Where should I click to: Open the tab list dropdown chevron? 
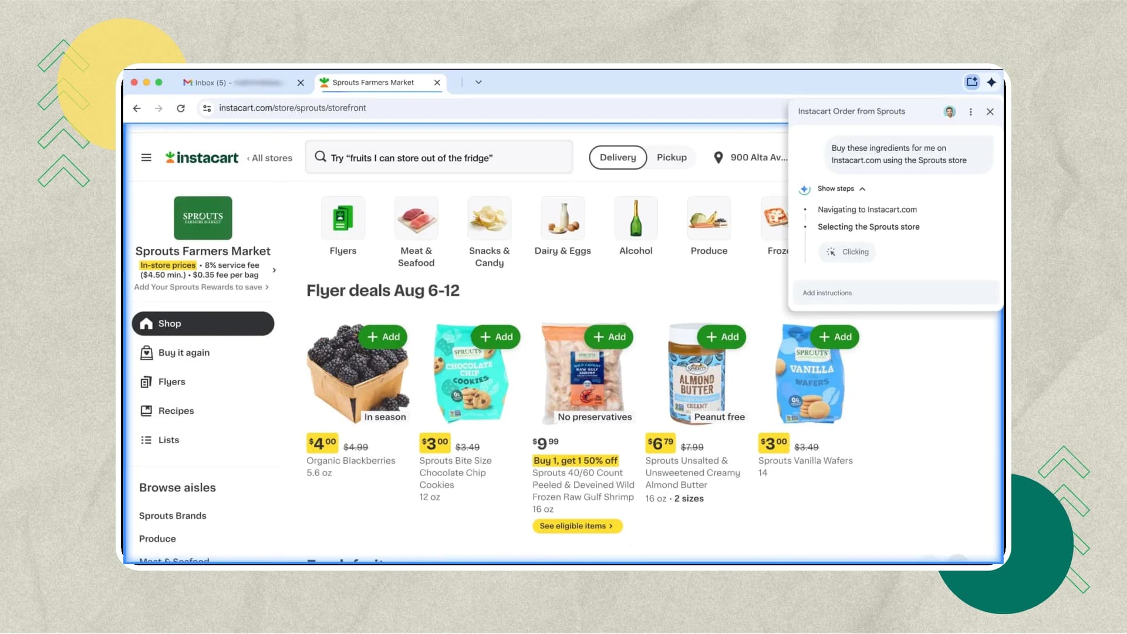[x=478, y=82]
